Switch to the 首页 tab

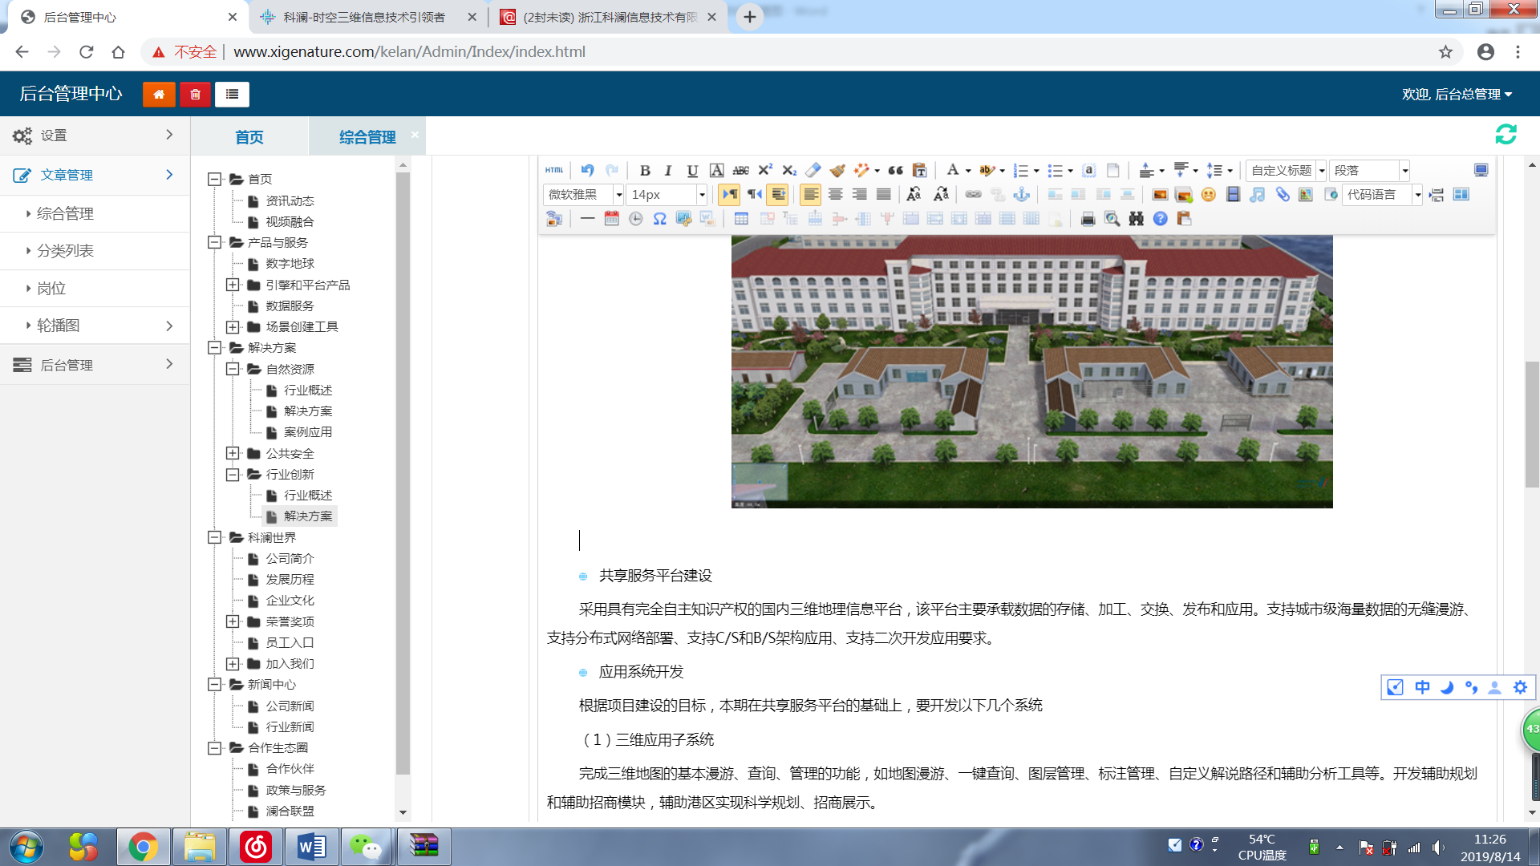coord(249,137)
